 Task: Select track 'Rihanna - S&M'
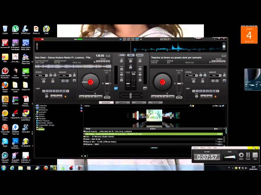(153, 145)
